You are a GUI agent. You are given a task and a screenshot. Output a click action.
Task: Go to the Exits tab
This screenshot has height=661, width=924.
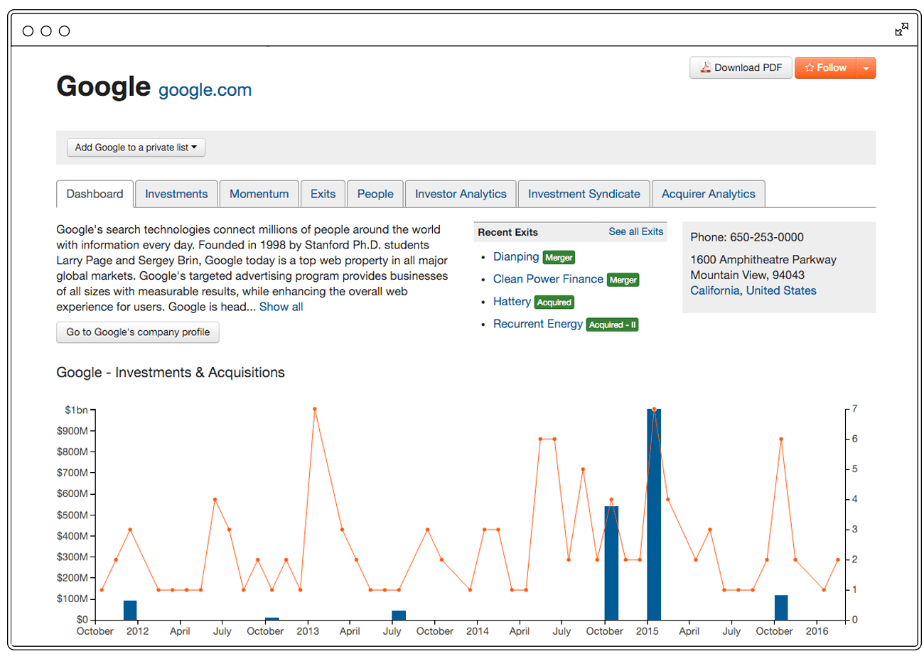[x=323, y=194]
